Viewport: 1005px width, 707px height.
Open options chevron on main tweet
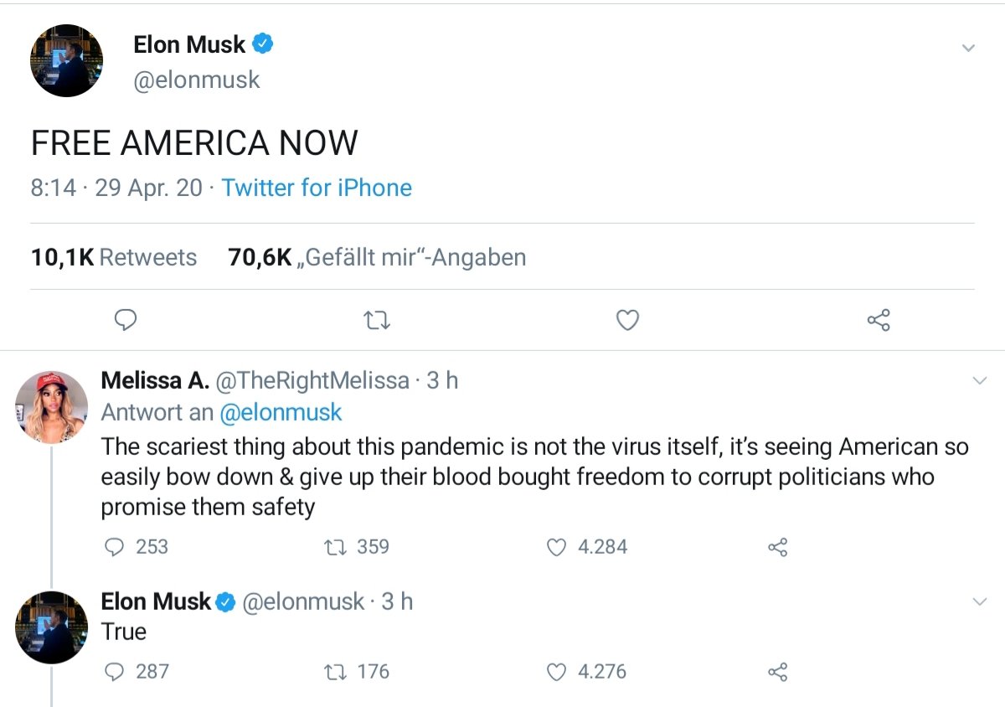[968, 48]
